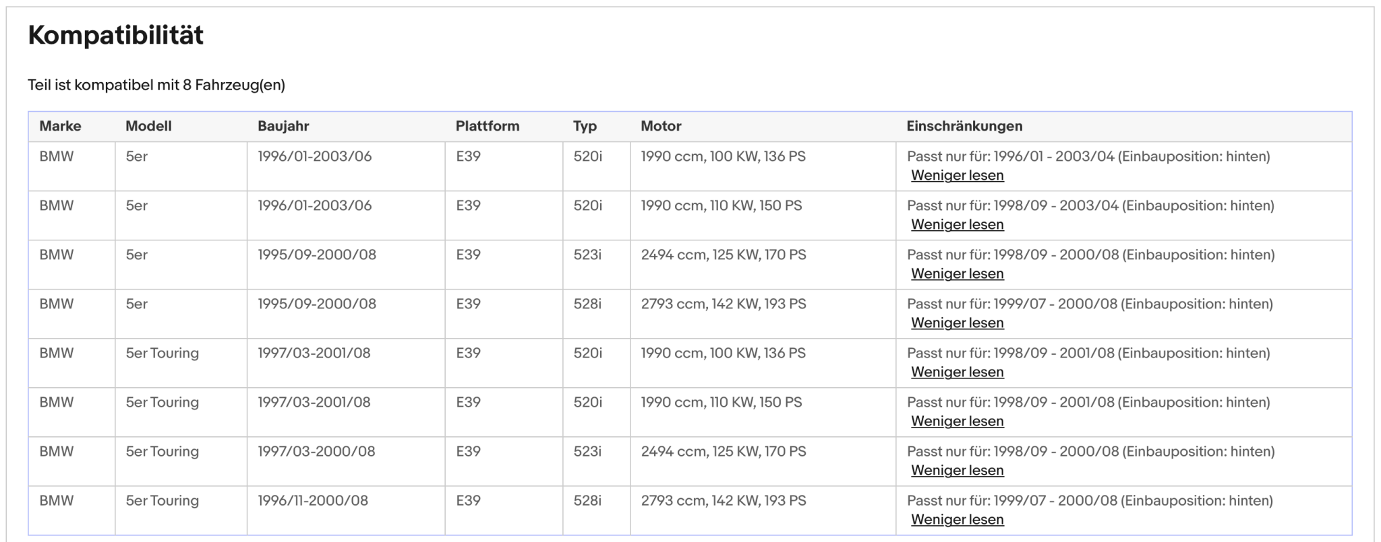
Task: Click Weniger lesen in 5er Touring 136 PS row
Action: click(x=957, y=372)
